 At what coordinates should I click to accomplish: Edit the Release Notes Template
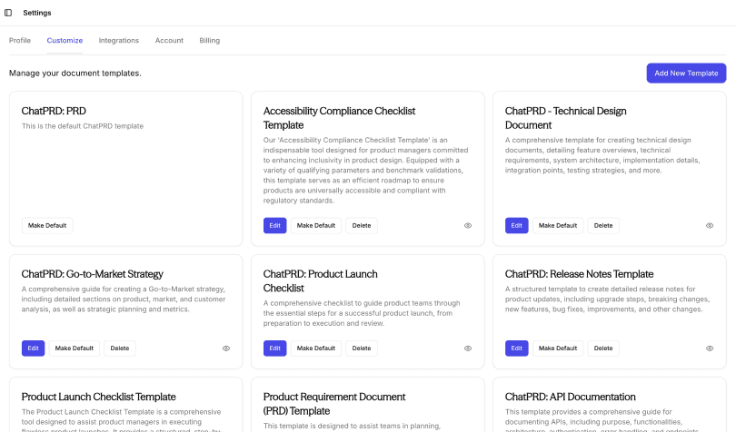point(516,348)
